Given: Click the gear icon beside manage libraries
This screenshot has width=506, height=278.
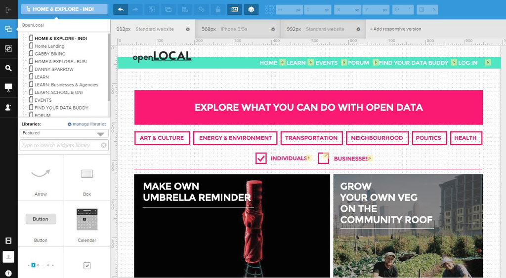Looking at the screenshot, I should (x=70, y=124).
